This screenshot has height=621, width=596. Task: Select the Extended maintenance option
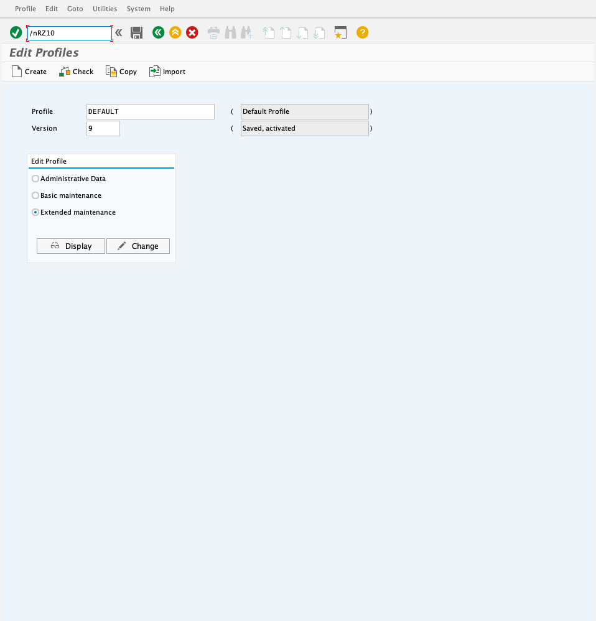pyautogui.click(x=35, y=212)
